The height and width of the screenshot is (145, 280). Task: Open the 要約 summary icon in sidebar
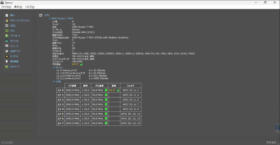click(7, 15)
